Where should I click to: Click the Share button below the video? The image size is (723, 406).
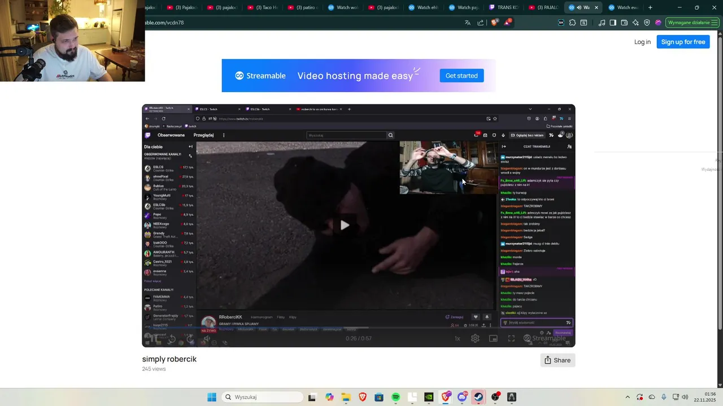coord(558,360)
